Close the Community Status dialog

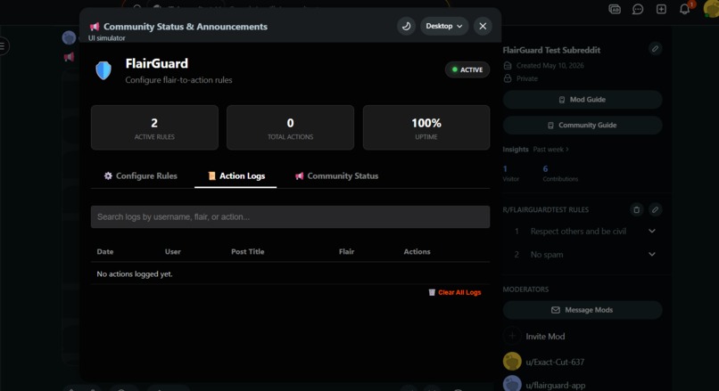click(x=483, y=26)
